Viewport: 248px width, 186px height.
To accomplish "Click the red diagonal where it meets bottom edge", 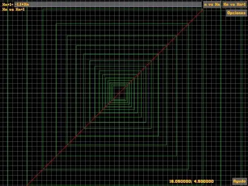I will (27, 185).
